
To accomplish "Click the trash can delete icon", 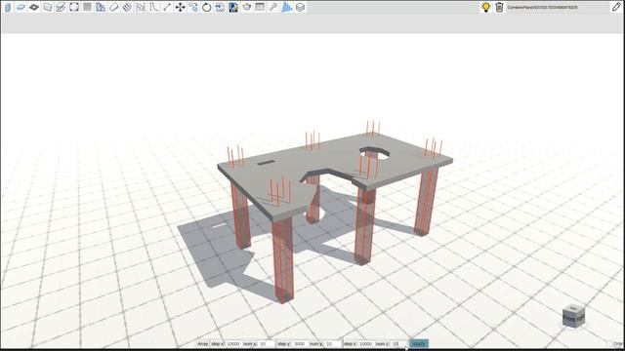I will click(x=499, y=7).
